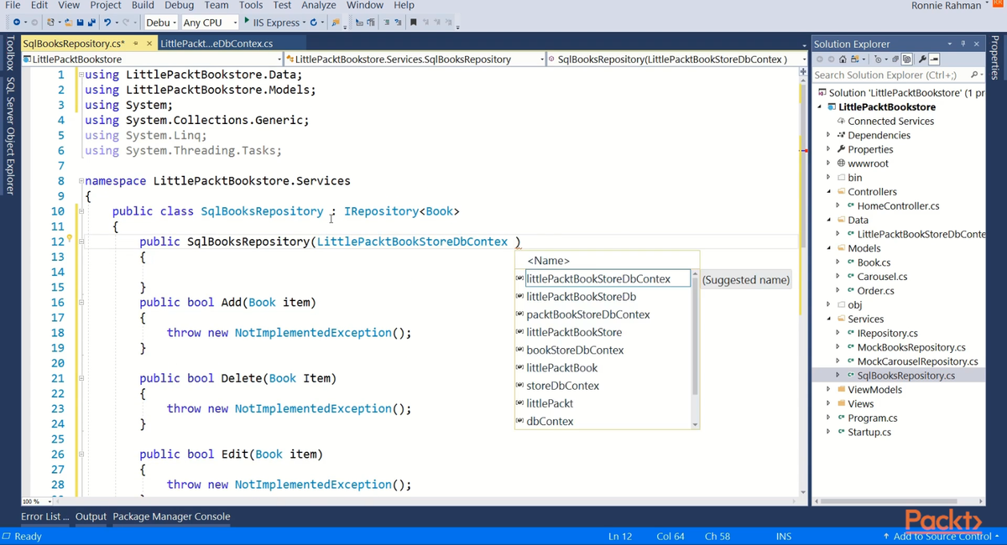Viewport: 1007px width, 545px height.
Task: Click the Save All toolbar icon
Action: click(91, 22)
